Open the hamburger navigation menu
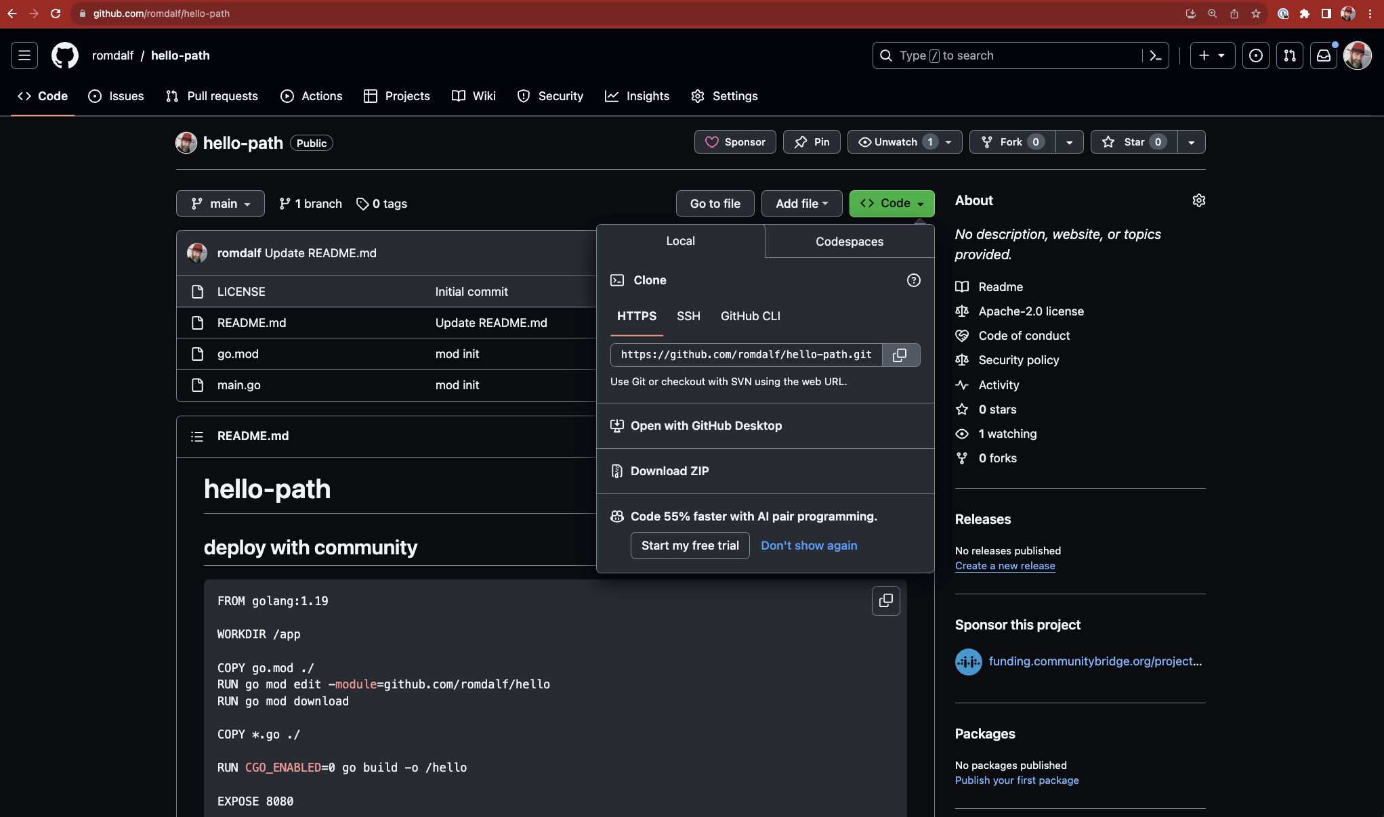The height and width of the screenshot is (817, 1384). [x=24, y=56]
